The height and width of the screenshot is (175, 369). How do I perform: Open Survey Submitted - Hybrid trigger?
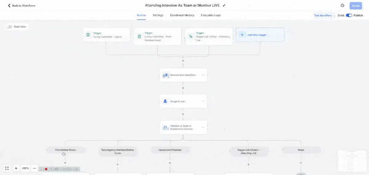[106, 35]
